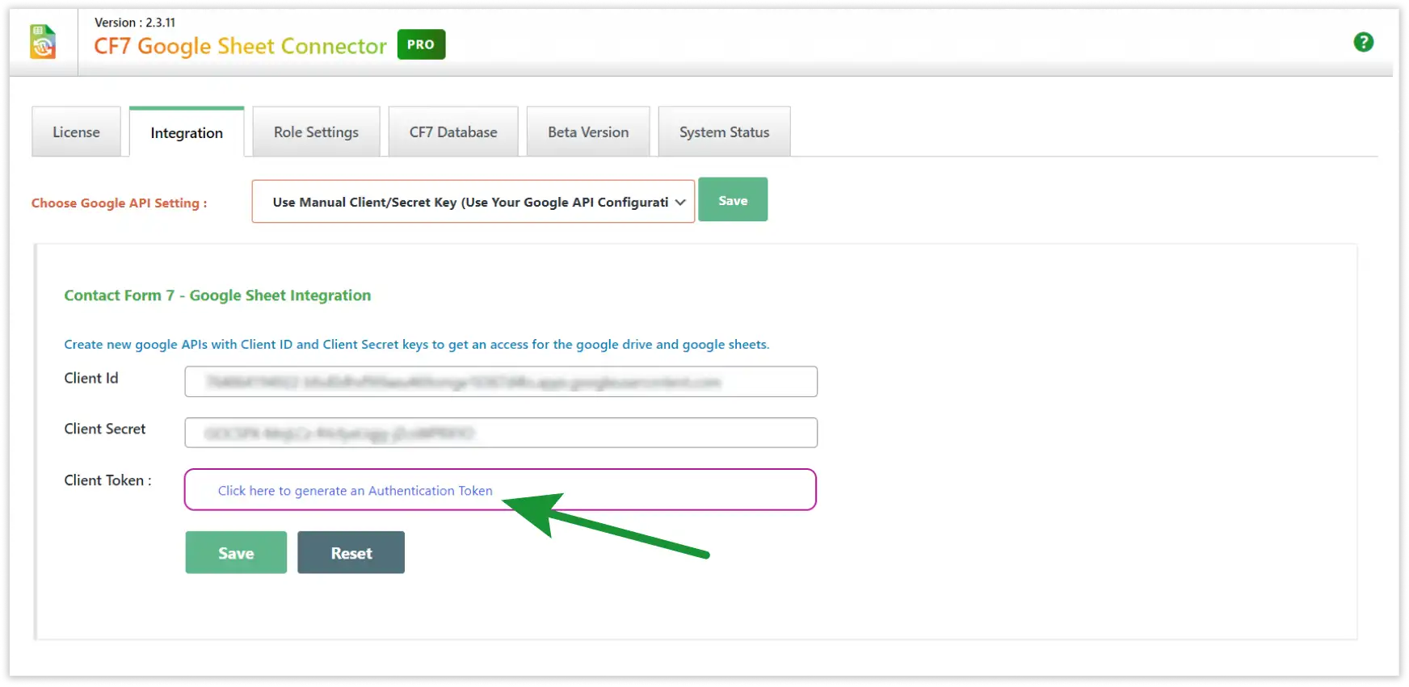
Task: Expand the Google API Setting dropdown
Action: coord(473,202)
